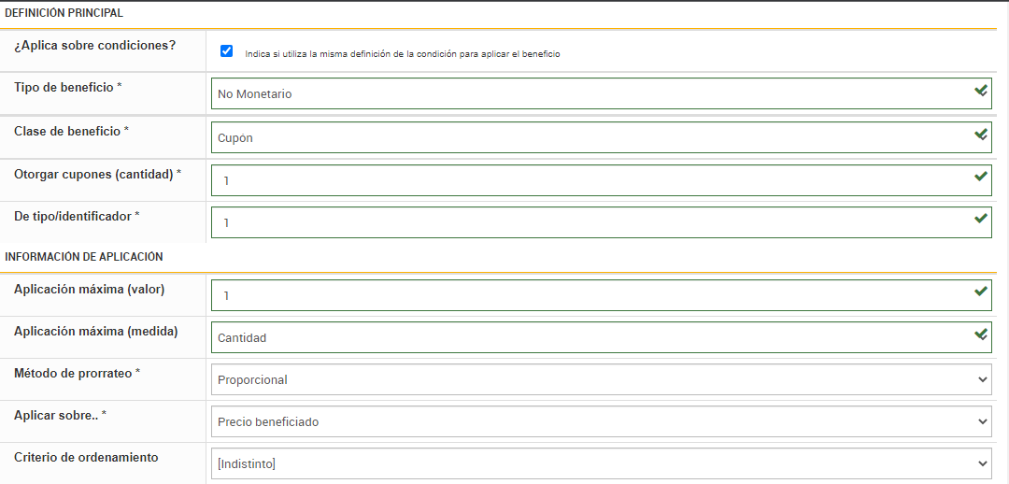Open the Tipo de beneficio 'No Monetario' select
Image resolution: width=1009 pixels, height=484 pixels.
(589, 93)
